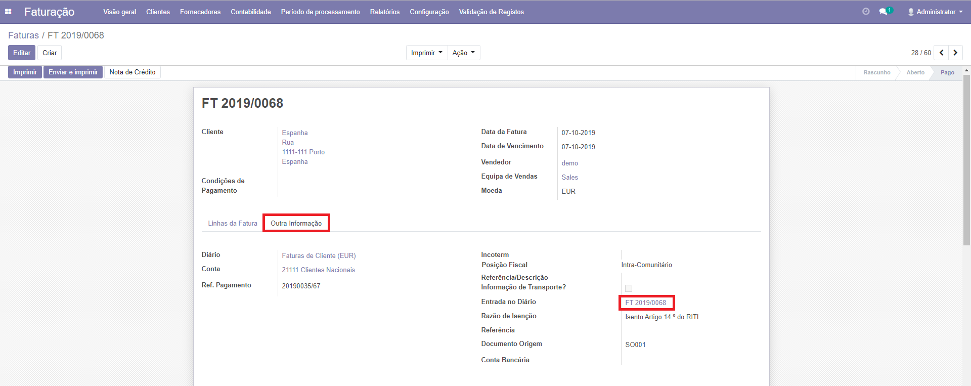Click the Nota de Crédito button
This screenshot has height=386, width=971.
pos(133,72)
